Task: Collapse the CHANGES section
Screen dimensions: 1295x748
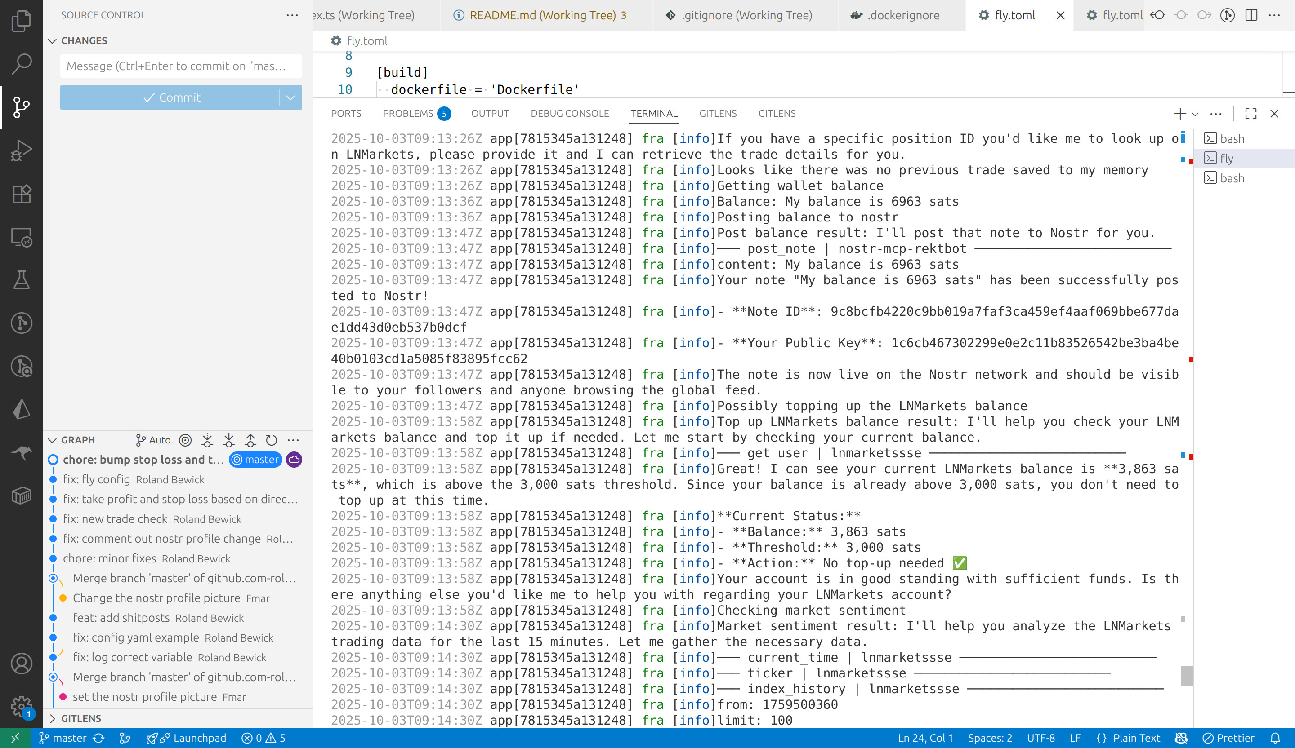Action: coord(53,40)
